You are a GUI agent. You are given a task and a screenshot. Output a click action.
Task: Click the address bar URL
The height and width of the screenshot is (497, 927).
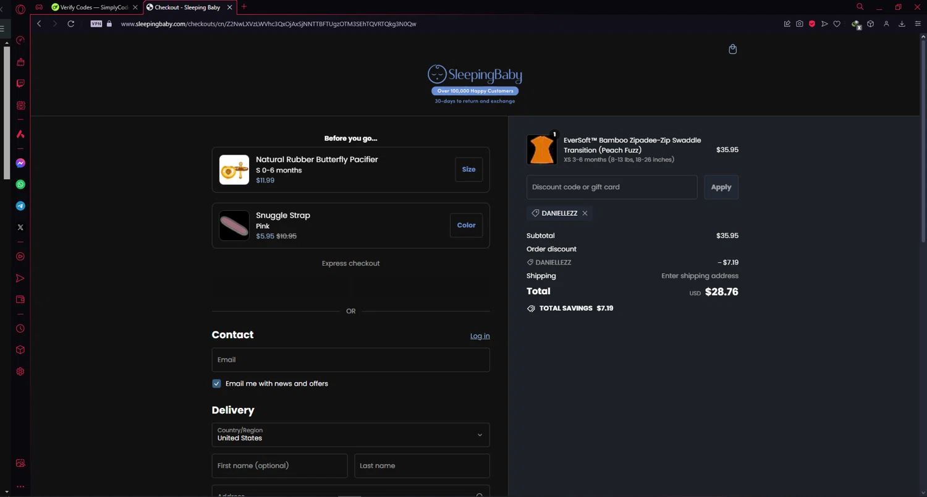(x=268, y=24)
